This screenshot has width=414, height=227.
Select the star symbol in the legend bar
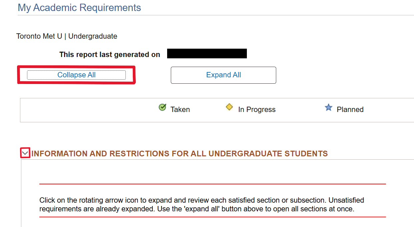[329, 107]
